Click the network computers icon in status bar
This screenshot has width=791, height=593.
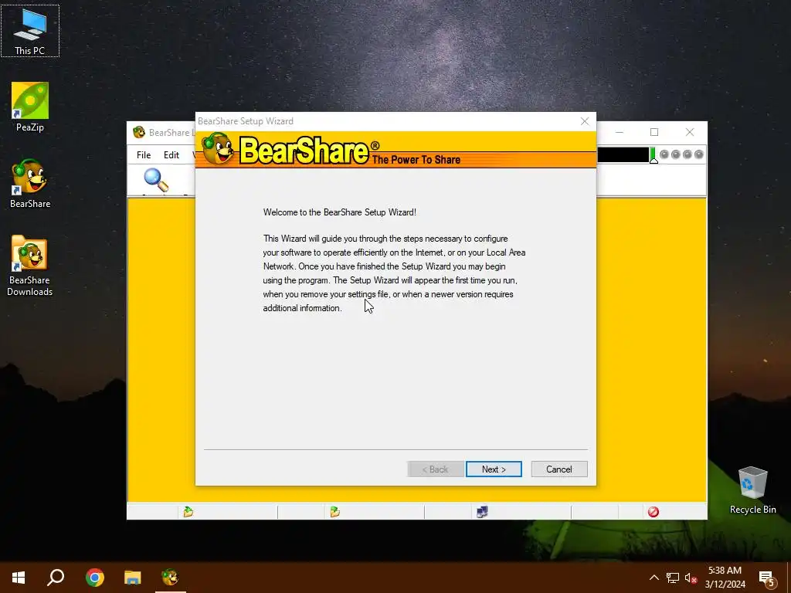(482, 512)
